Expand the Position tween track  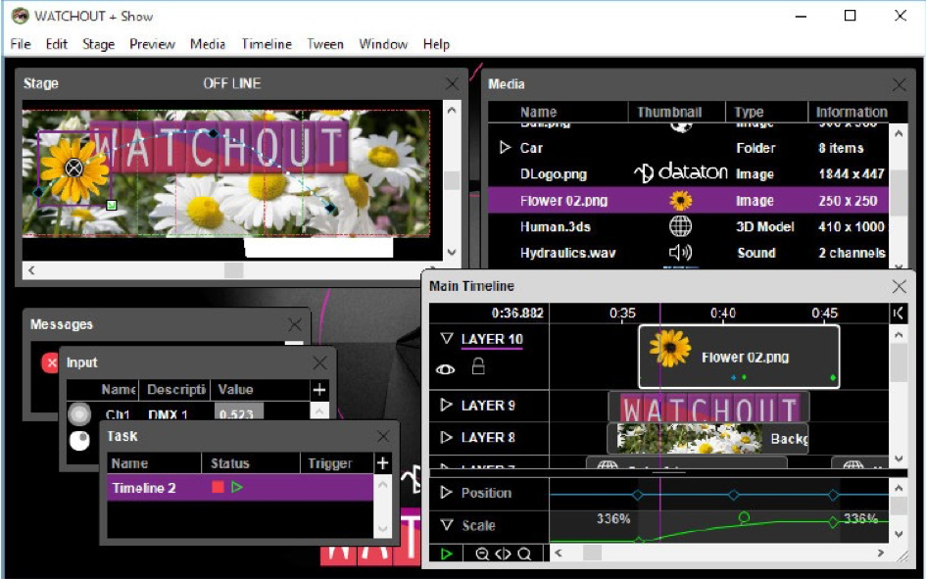pos(447,493)
